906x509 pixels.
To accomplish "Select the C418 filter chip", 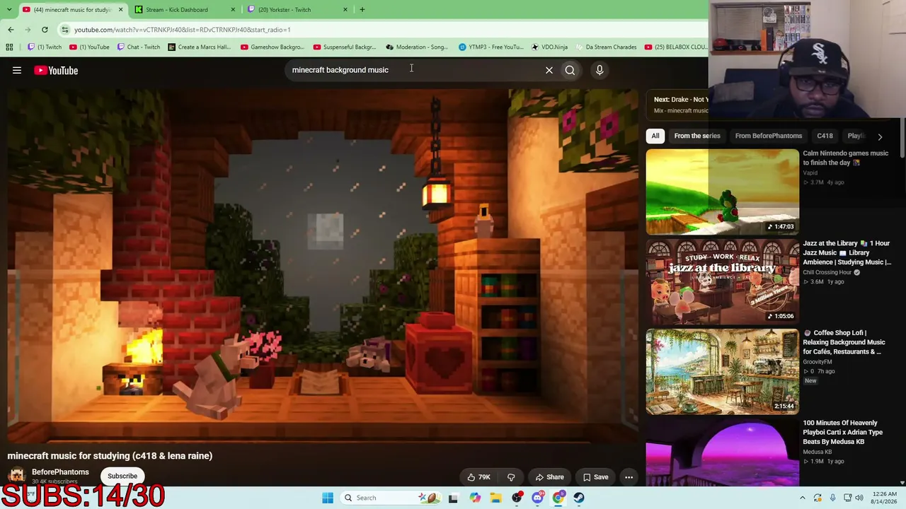I will (x=825, y=136).
